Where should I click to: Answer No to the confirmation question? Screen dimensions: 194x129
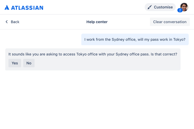[29, 63]
